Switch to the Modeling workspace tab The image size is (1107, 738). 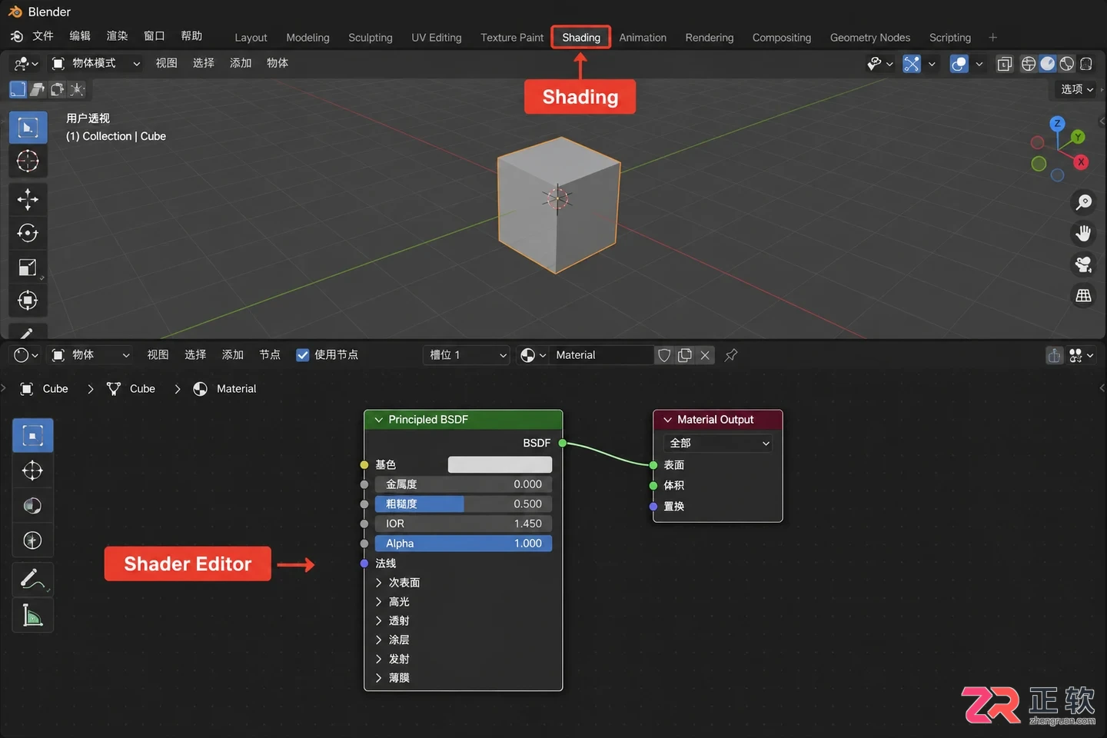pyautogui.click(x=307, y=37)
